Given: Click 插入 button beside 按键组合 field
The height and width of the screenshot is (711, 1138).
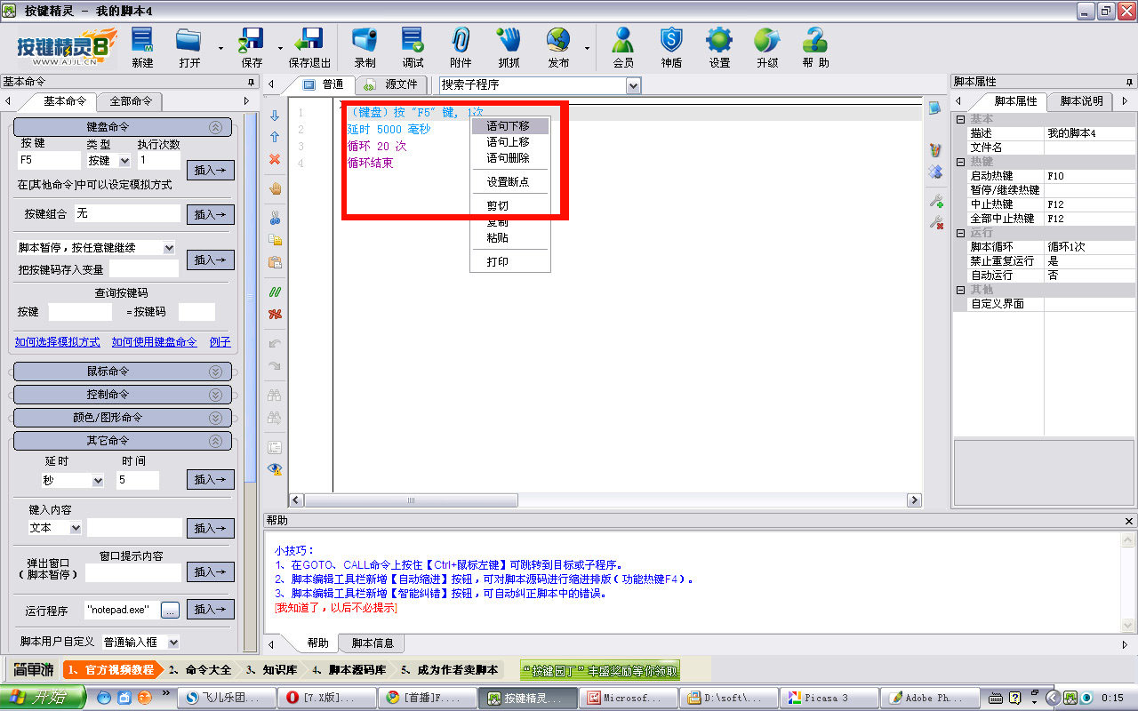Looking at the screenshot, I should [x=211, y=214].
